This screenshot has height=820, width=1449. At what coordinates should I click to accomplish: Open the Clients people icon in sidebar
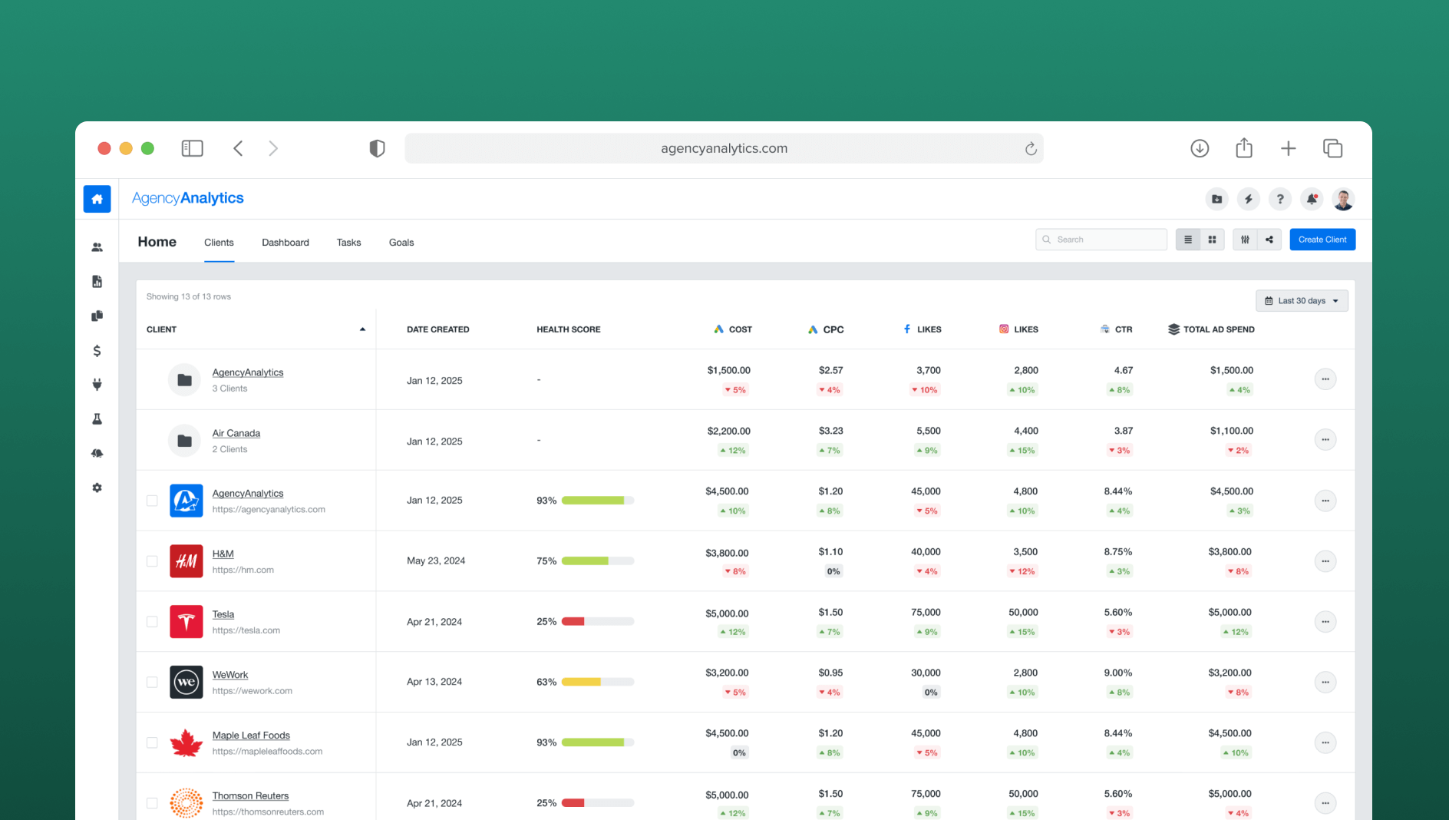point(97,247)
